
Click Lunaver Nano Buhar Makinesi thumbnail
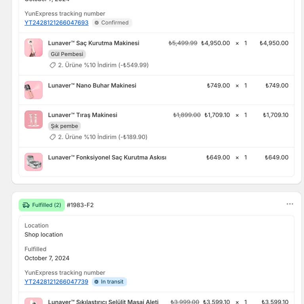click(x=34, y=90)
